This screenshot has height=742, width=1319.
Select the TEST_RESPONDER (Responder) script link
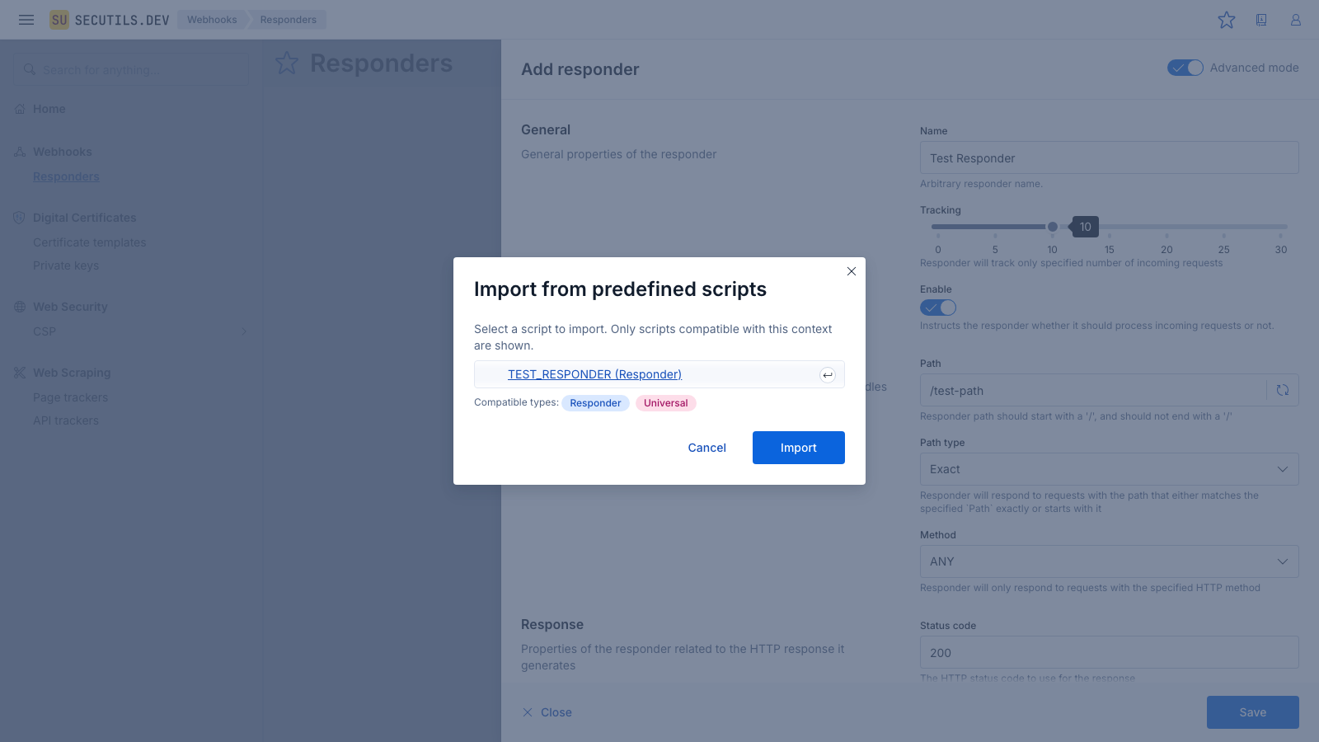pyautogui.click(x=594, y=374)
